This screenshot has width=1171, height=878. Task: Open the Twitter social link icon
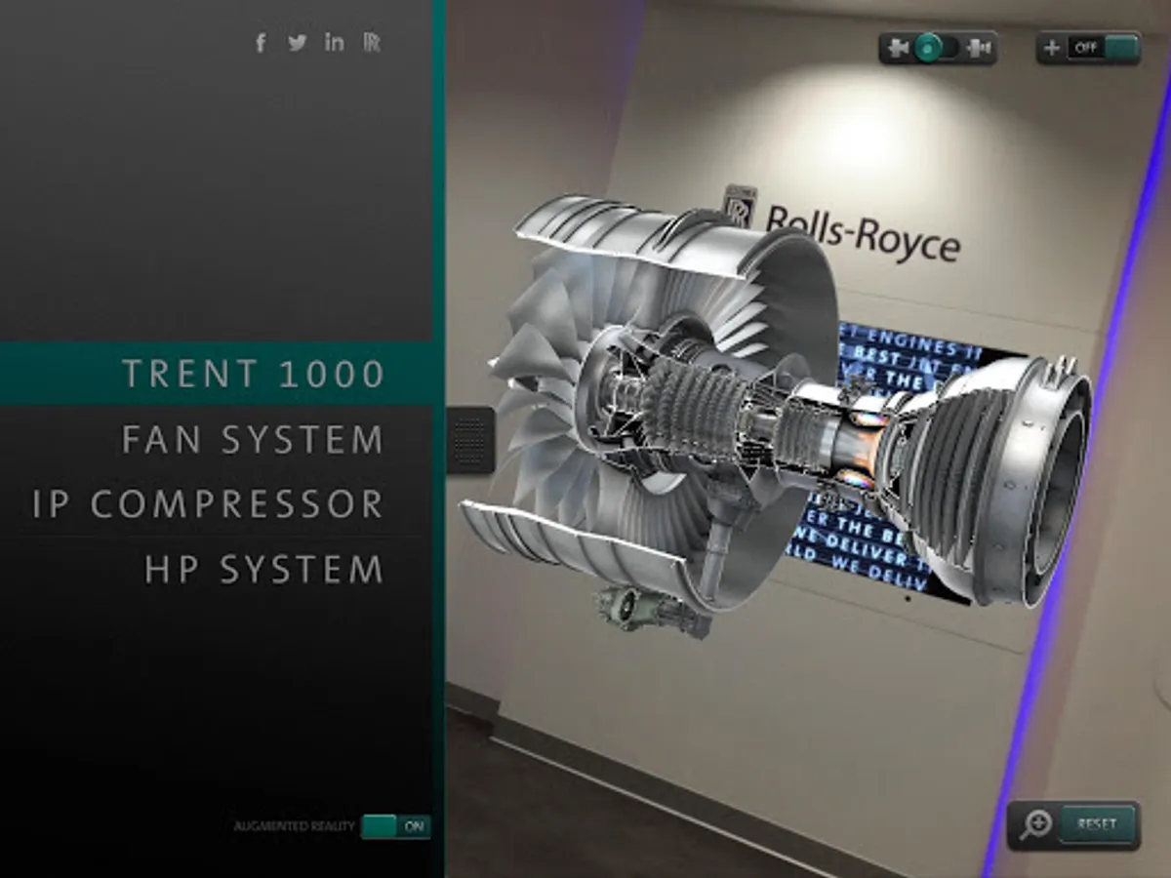pos(298,43)
